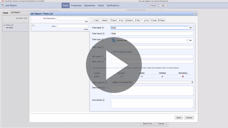
Task: Click the Abc icon beside Field type
Action: click(191, 40)
